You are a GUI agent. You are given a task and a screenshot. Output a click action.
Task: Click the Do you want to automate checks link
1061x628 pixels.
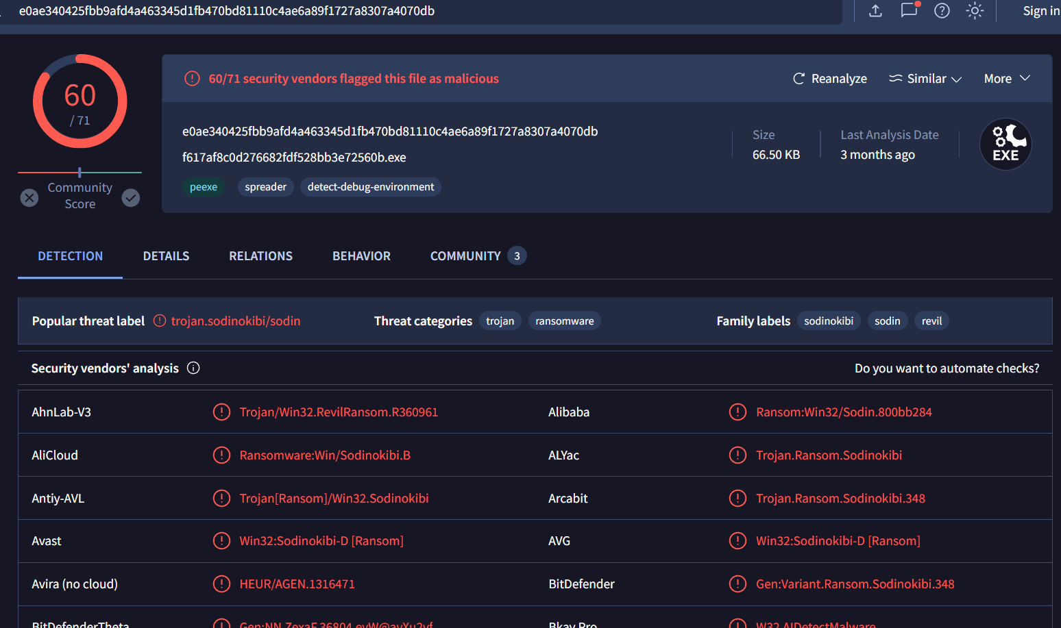point(947,368)
